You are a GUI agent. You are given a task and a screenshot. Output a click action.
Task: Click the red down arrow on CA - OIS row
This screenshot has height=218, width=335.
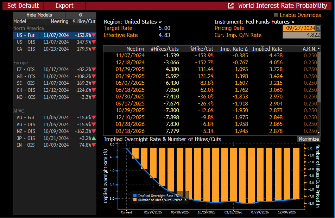click(94, 49)
